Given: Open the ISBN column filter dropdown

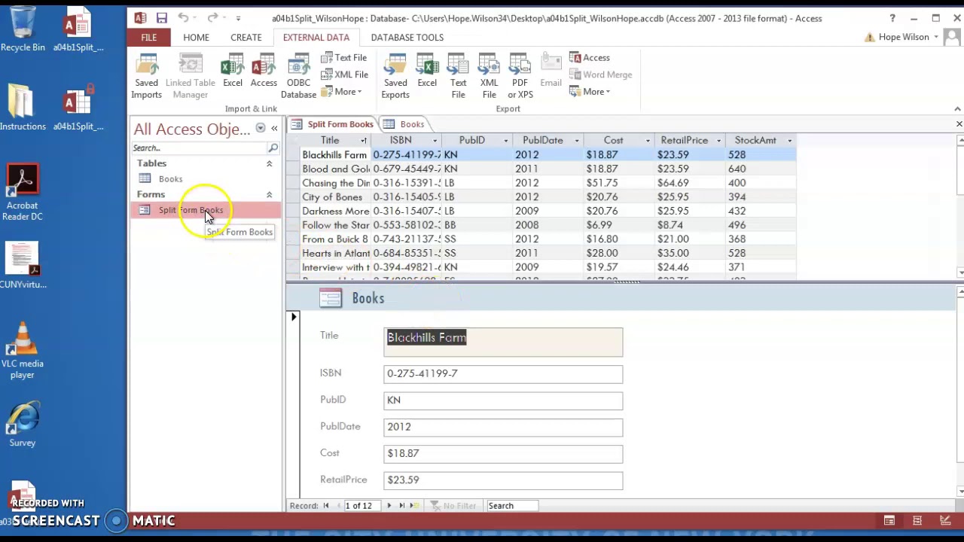Looking at the screenshot, I should pyautogui.click(x=435, y=141).
